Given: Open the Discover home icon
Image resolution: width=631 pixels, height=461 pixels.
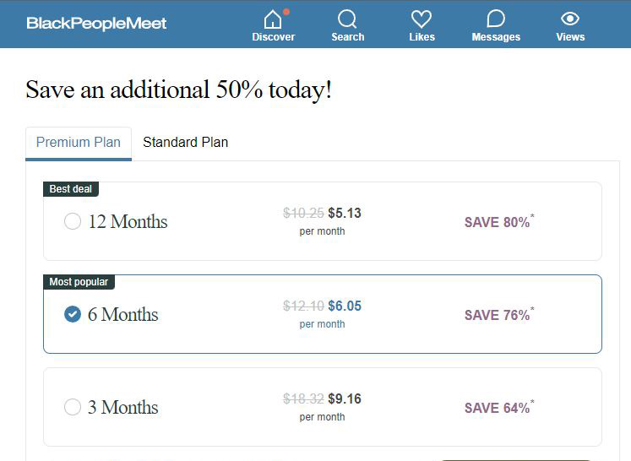Looking at the screenshot, I should coord(273,19).
